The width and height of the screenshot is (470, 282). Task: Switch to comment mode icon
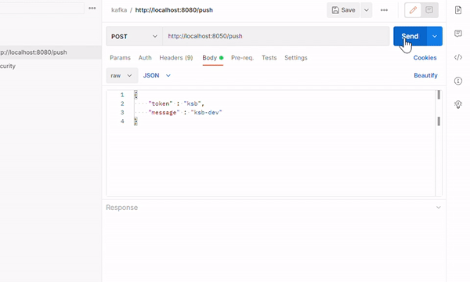coord(429,10)
